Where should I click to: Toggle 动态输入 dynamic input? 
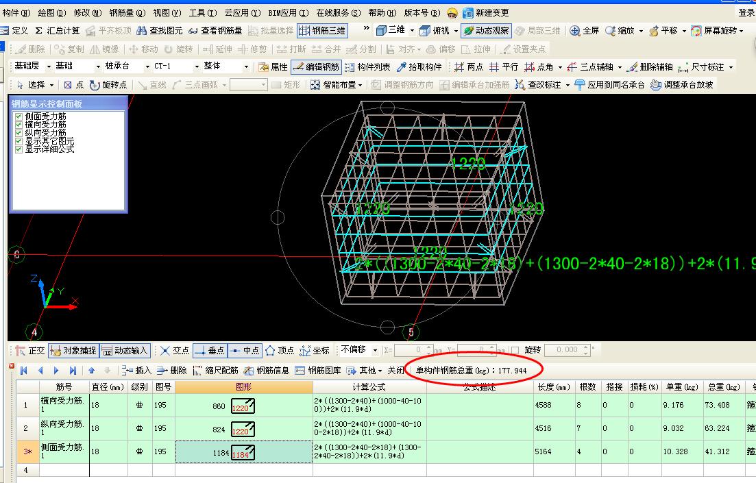click(x=124, y=351)
